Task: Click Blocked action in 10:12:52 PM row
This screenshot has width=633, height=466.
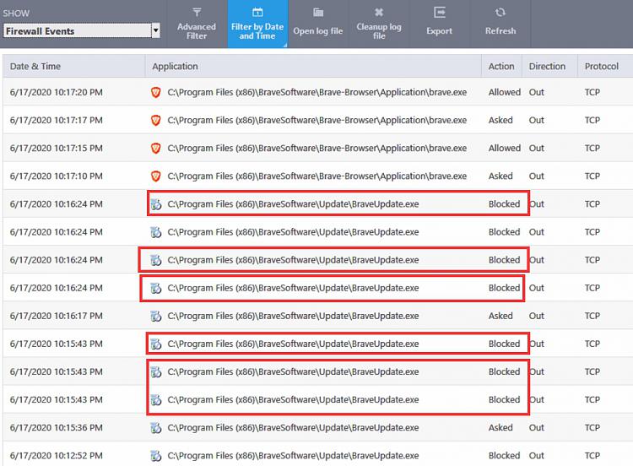Action: point(504,456)
